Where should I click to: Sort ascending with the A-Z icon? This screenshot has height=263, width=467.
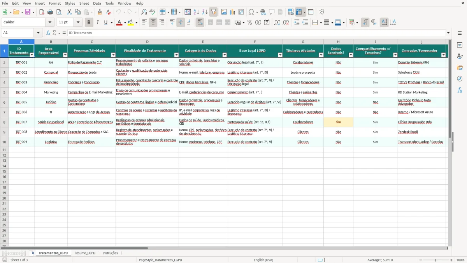pos(196,12)
